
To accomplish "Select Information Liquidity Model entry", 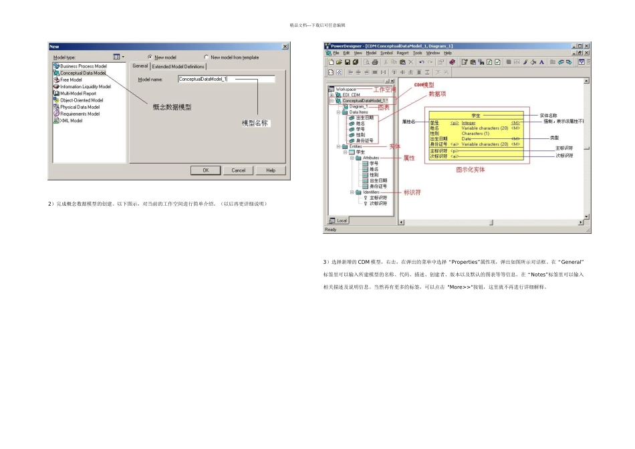I will [x=82, y=87].
